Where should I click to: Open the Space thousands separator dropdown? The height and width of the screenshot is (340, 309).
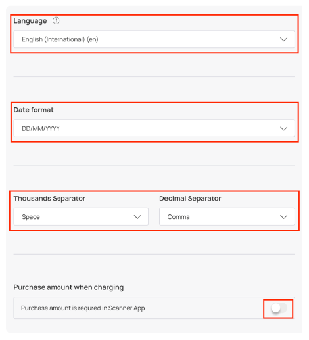[x=81, y=217]
